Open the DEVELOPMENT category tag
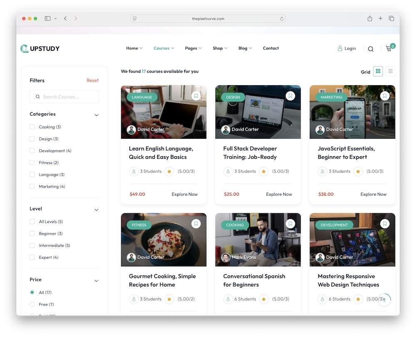Screen dimensions: 416x337 [x=334, y=225]
